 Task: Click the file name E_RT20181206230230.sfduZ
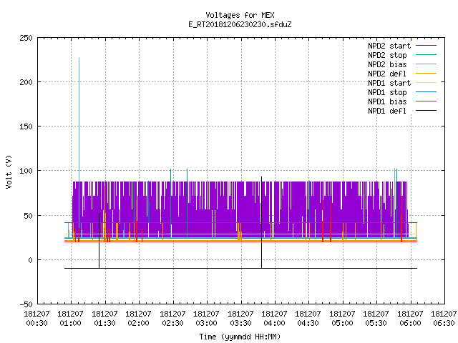(240, 24)
